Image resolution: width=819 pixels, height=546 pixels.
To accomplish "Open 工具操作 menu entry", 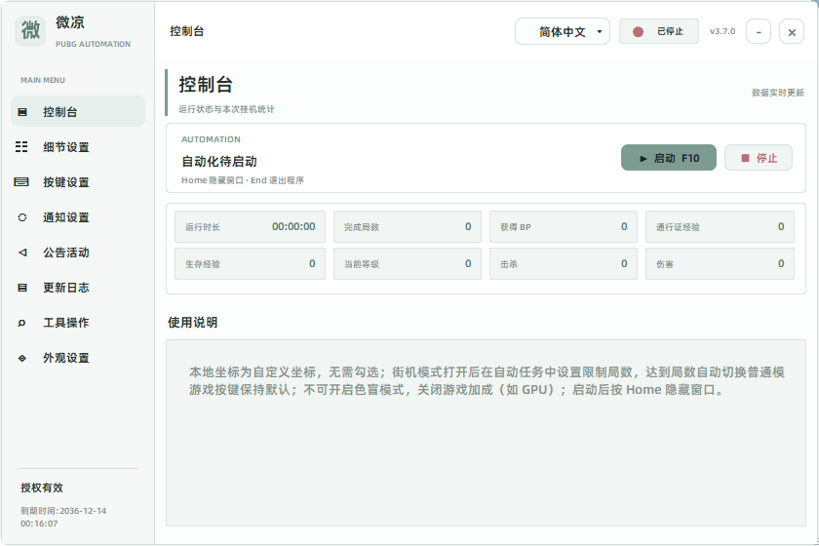I will click(78, 323).
